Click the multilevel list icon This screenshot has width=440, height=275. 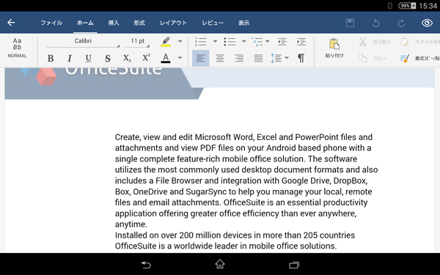(257, 42)
